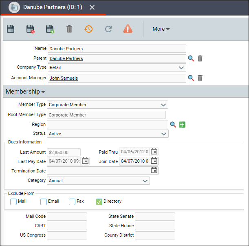
Task: Click the Last Amount field
Action: click(64, 152)
